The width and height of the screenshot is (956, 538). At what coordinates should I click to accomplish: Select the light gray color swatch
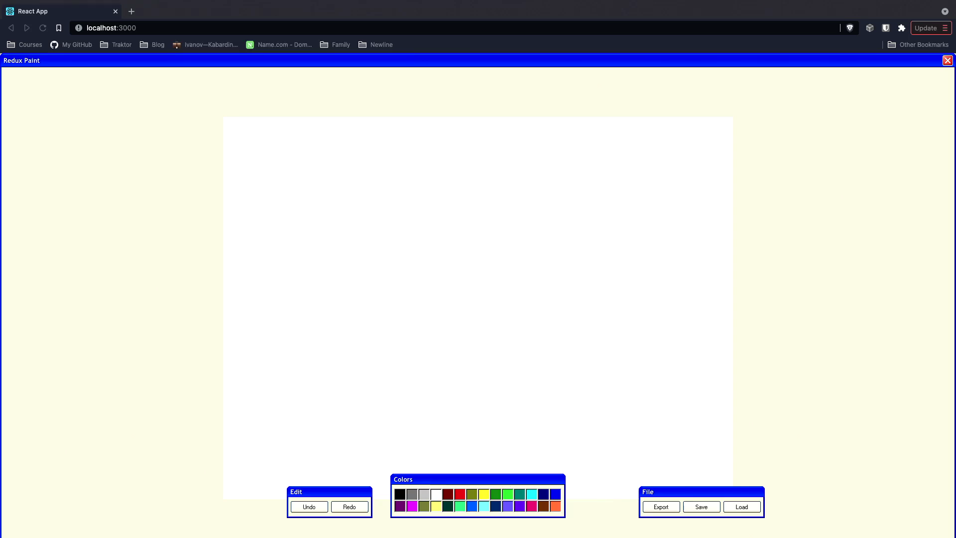pos(424,494)
